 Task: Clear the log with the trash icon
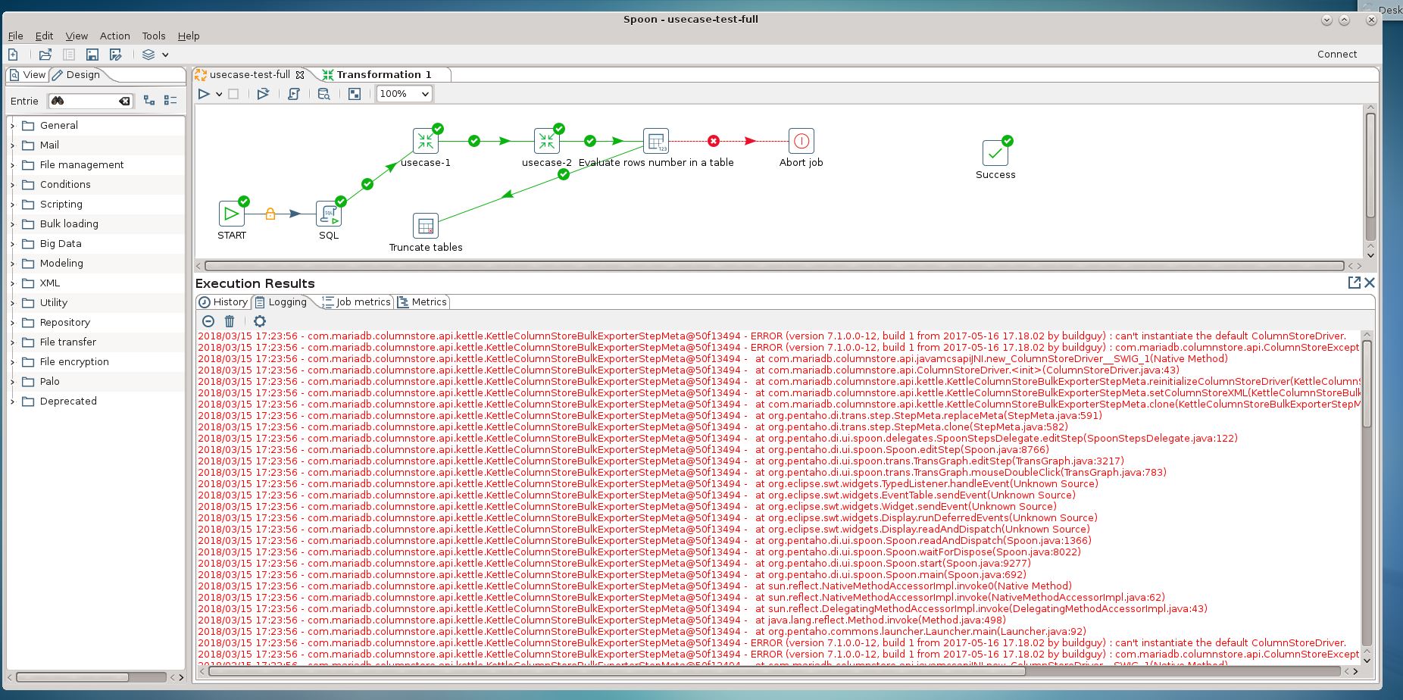(x=230, y=321)
